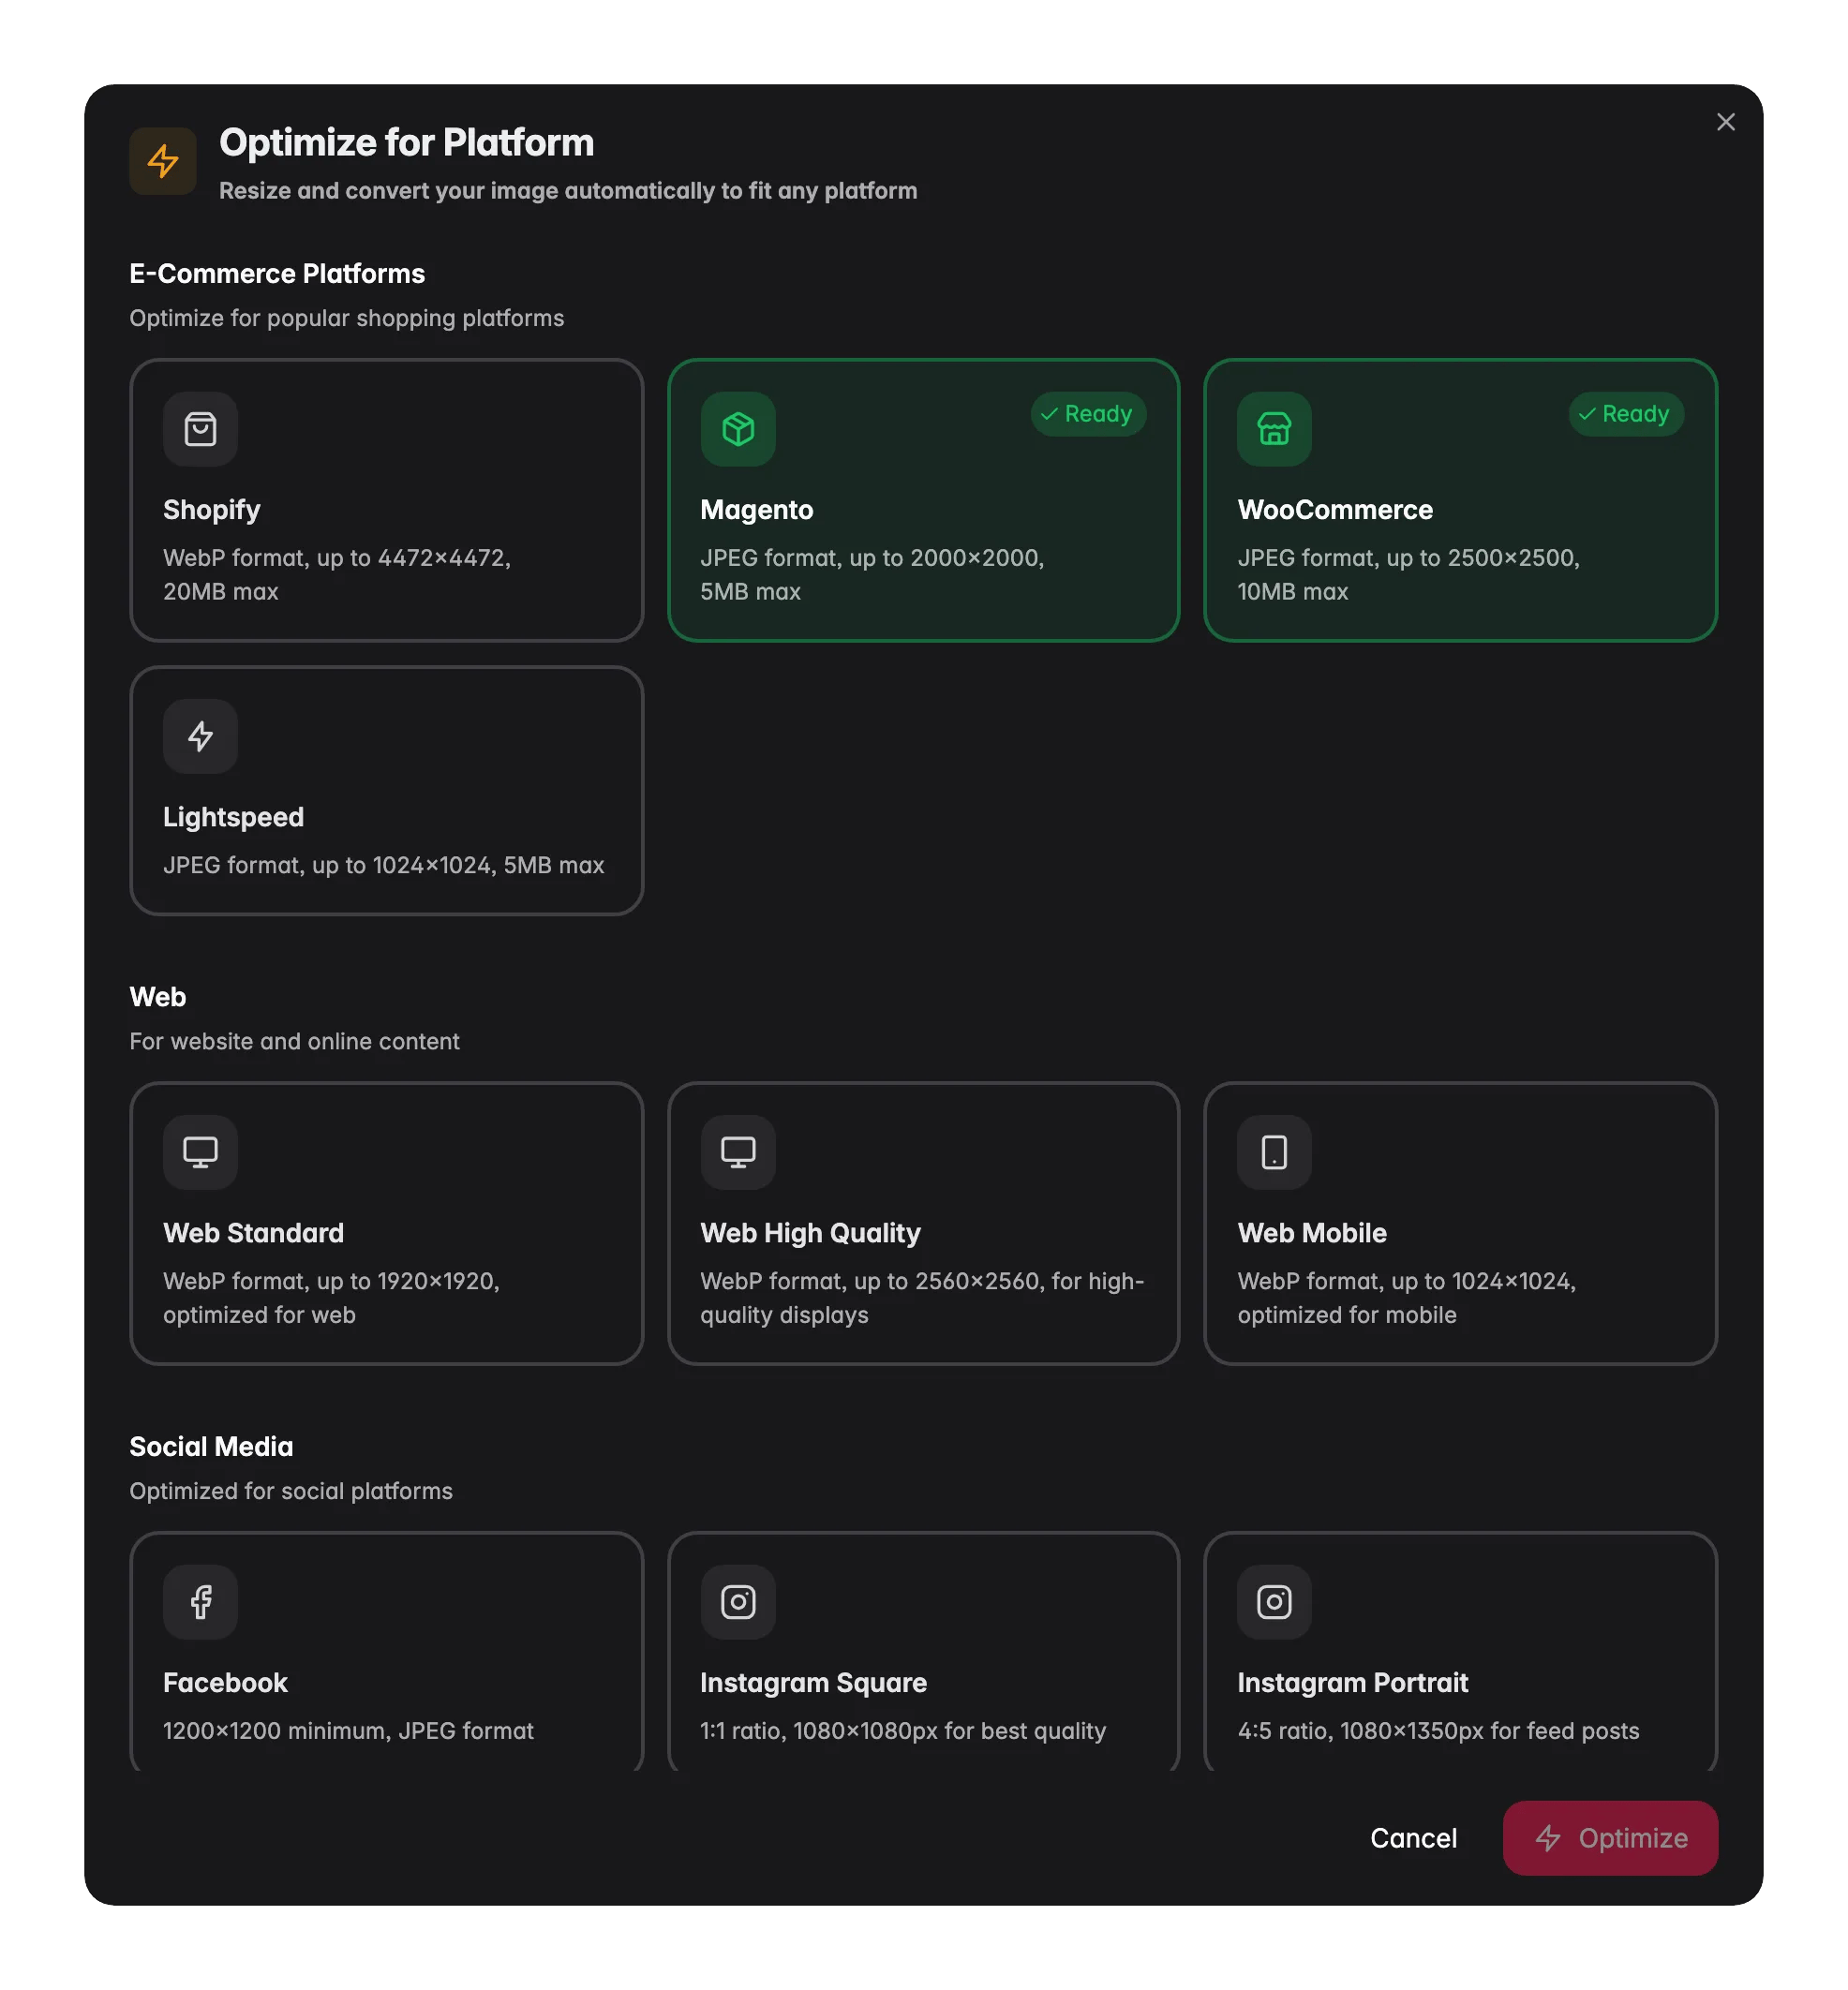Click the Web Mobile 'up to 1024×1024' description
Image resolution: width=1848 pixels, height=1990 pixels.
[x=1406, y=1297]
